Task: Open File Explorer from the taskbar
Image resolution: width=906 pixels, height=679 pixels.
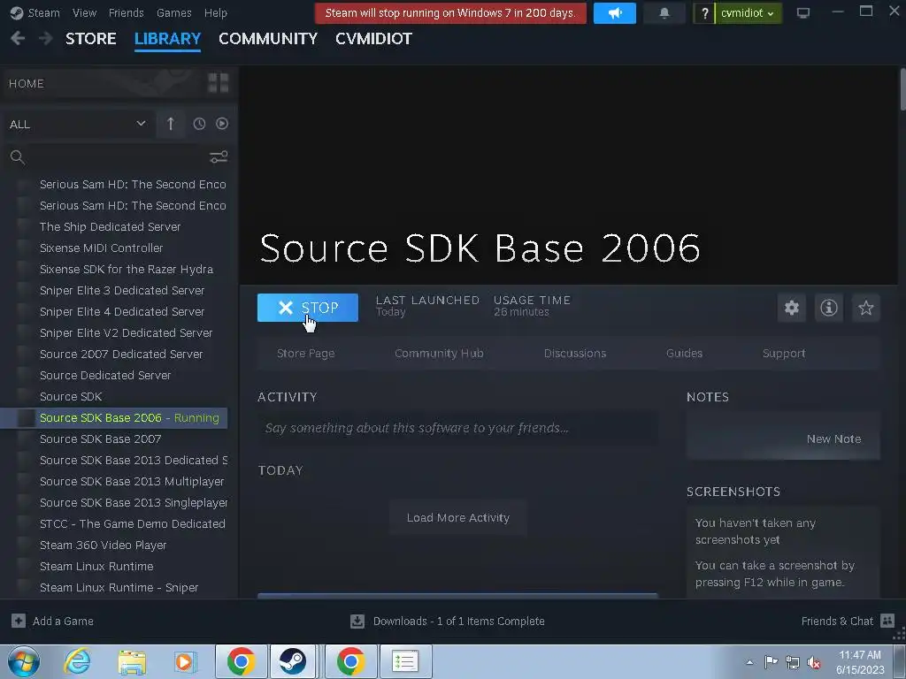Action: [x=132, y=661]
